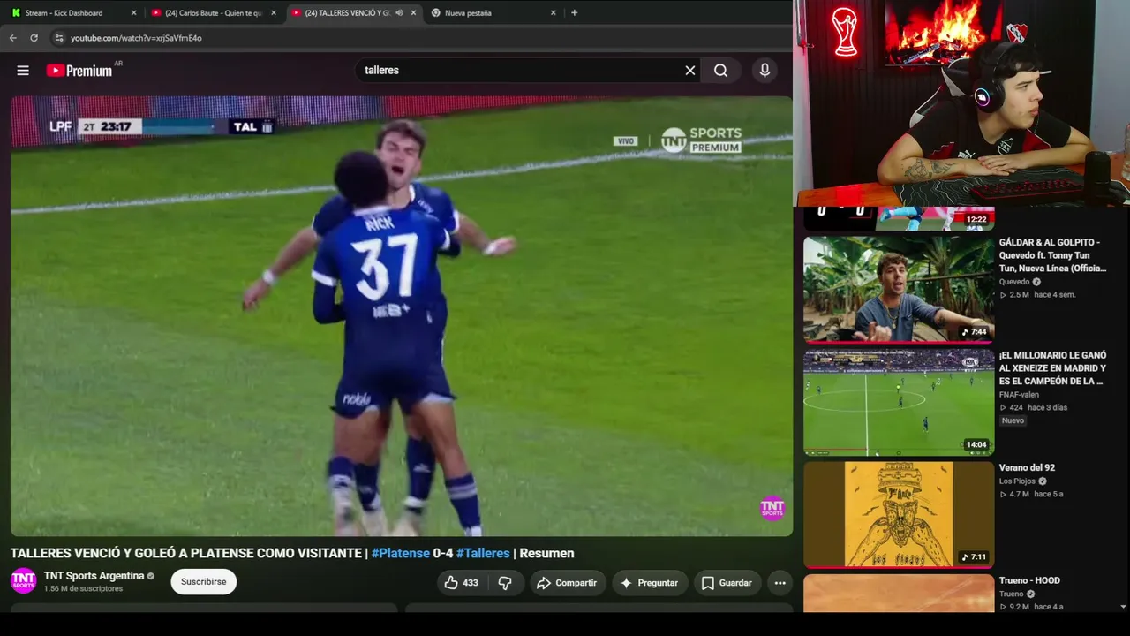Viewport: 1130px width, 636px height.
Task: View site information icon in address bar
Action: click(x=59, y=38)
